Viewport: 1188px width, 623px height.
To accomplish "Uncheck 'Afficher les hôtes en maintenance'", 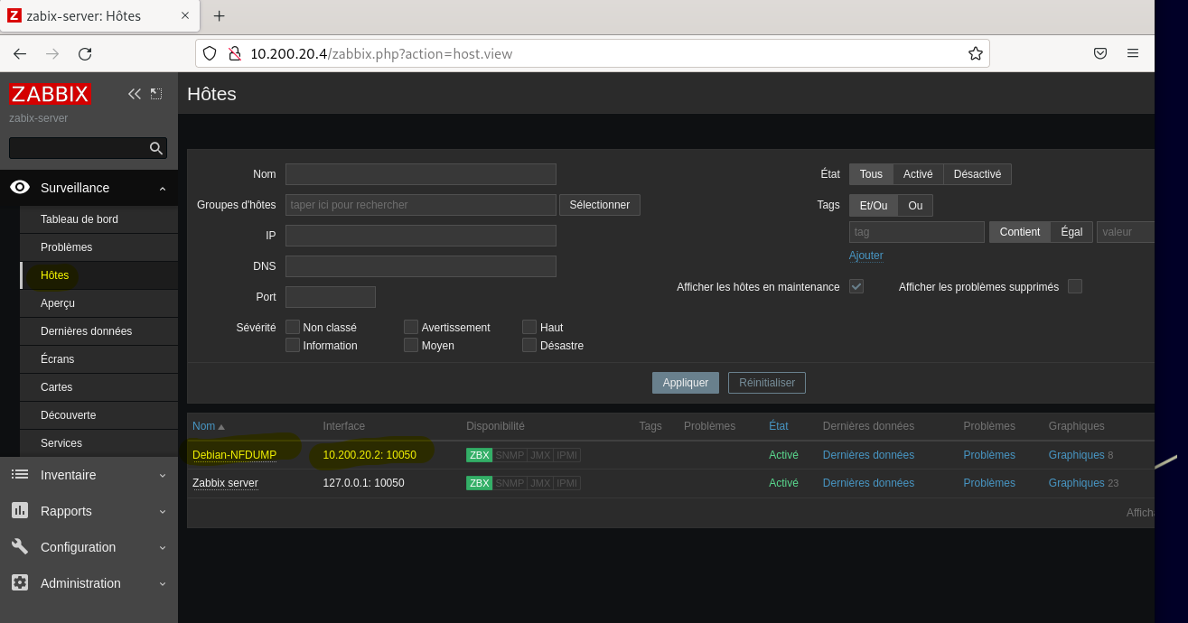I will coord(856,286).
